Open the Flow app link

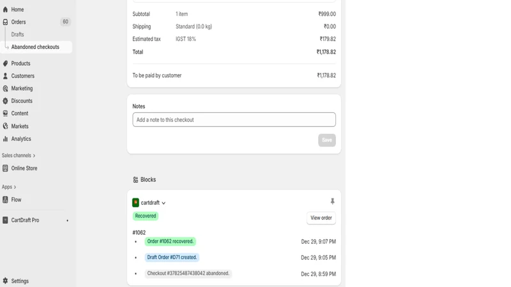(x=17, y=200)
